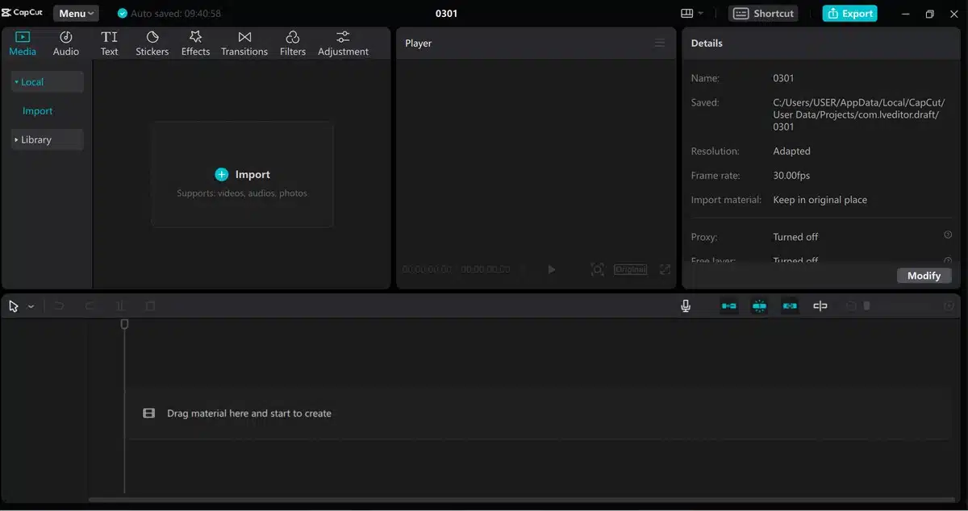
Task: Click the Proxy help question icon
Action: point(948,235)
